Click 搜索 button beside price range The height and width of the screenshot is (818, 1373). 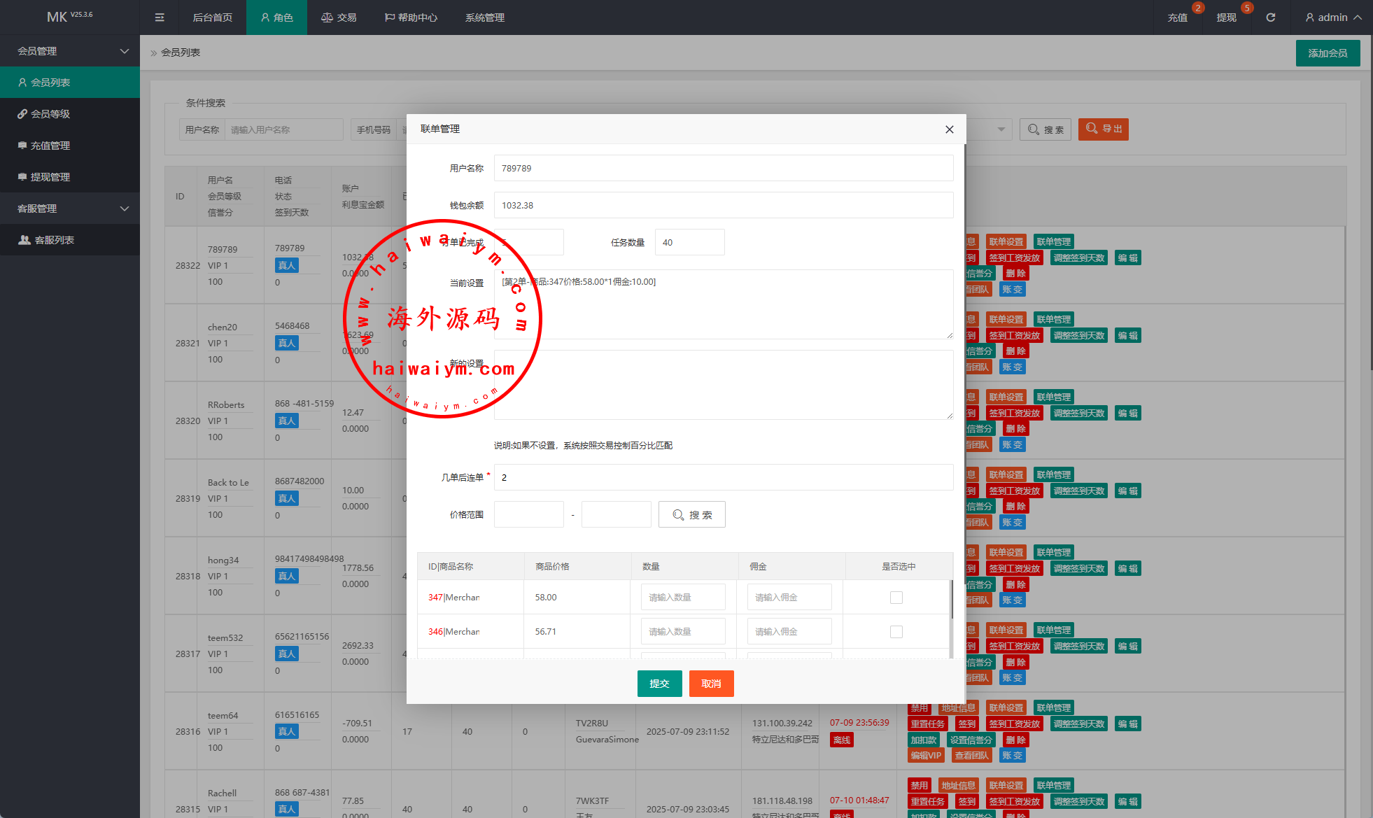click(x=691, y=515)
